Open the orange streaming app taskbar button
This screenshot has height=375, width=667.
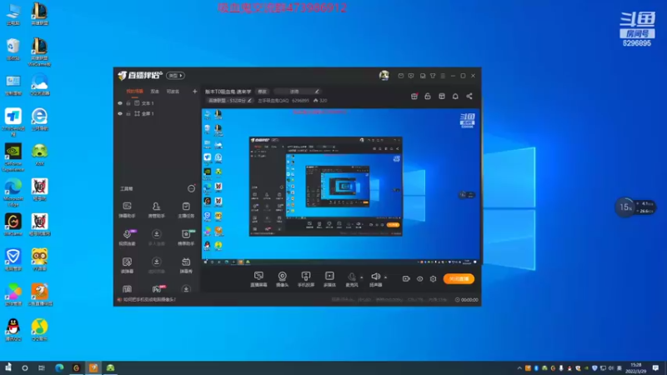pos(93,367)
